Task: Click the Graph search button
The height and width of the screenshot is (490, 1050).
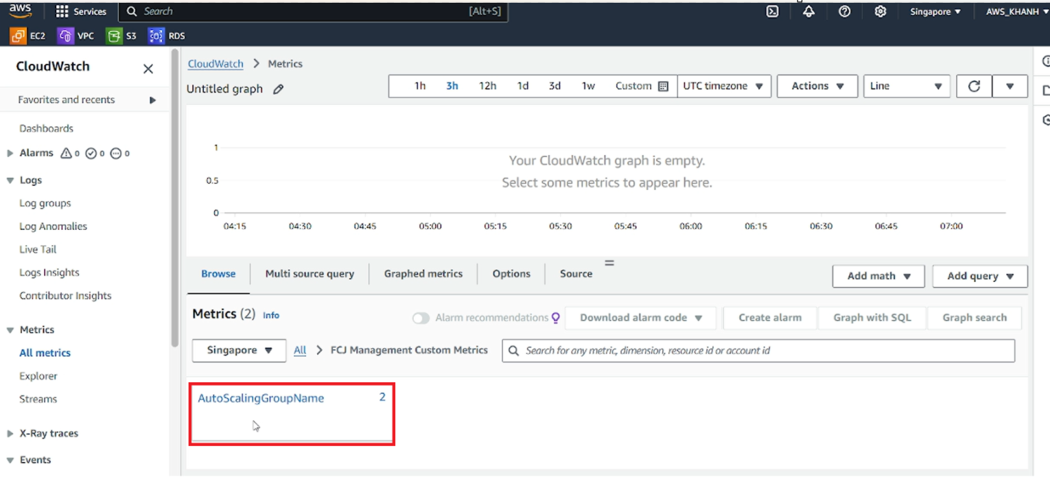Action: pos(975,318)
